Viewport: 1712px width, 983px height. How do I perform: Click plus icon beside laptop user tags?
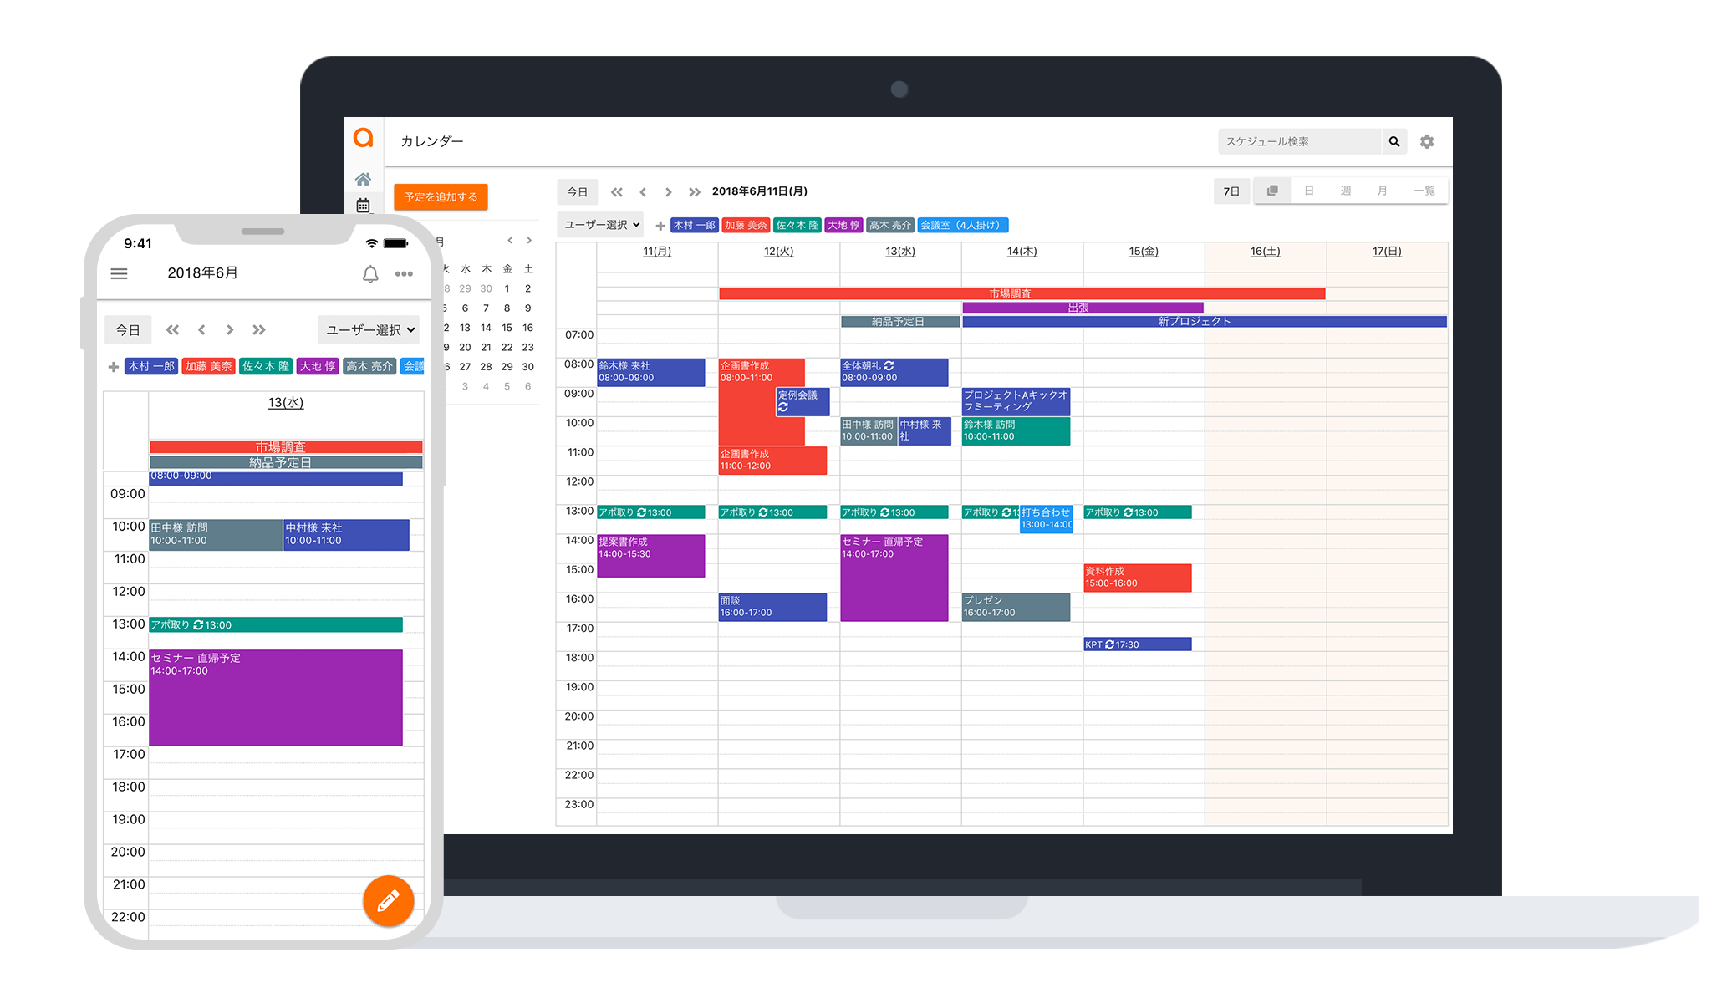tap(660, 226)
